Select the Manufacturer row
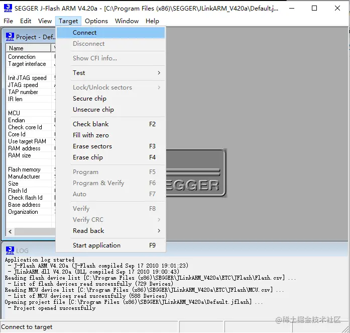Viewport: 350px width, 333px height. (x=31, y=177)
